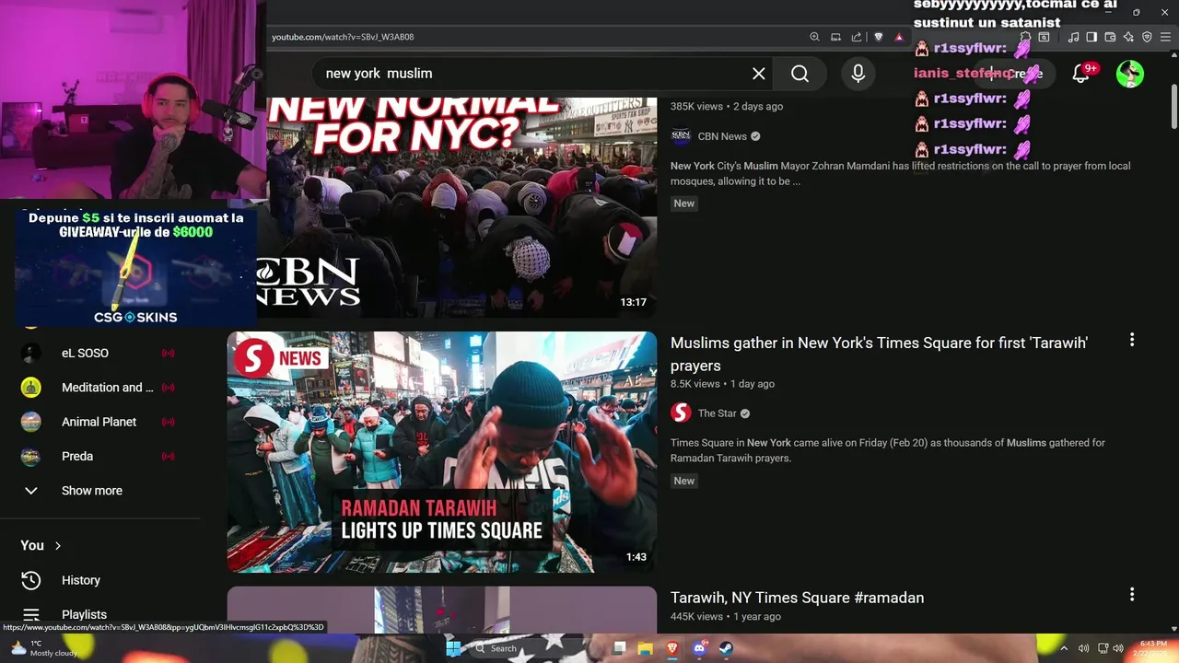Open the CBN News channel logo avatar

[681, 136]
